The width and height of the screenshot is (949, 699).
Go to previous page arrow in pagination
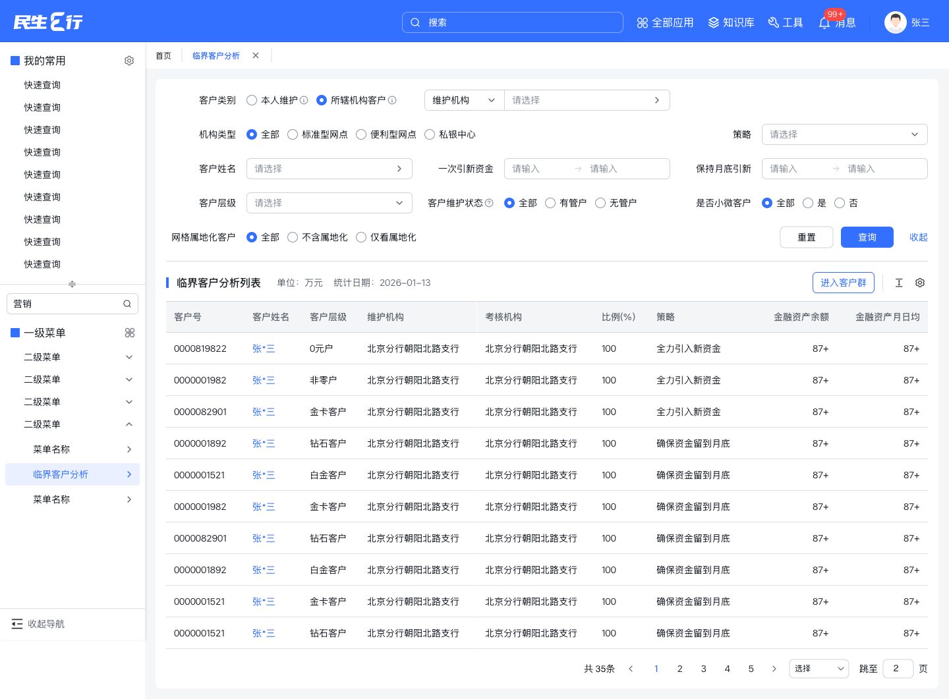pyautogui.click(x=631, y=669)
